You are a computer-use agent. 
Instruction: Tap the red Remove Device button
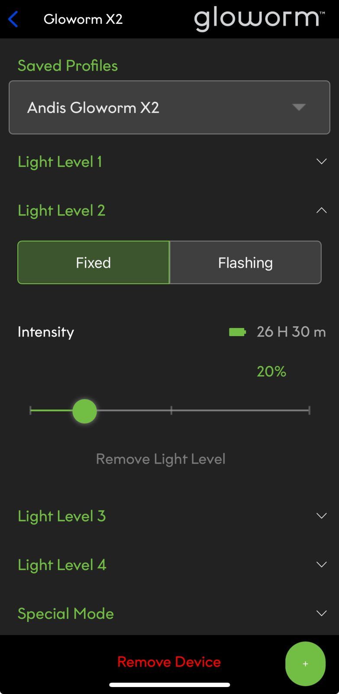(x=169, y=662)
